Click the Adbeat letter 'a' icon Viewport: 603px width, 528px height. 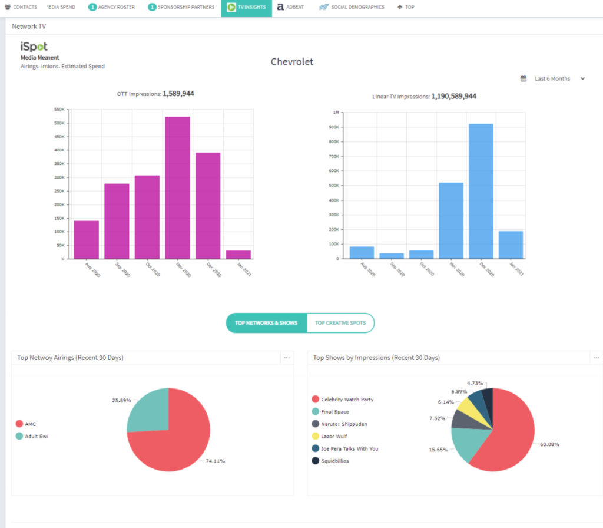tap(280, 7)
